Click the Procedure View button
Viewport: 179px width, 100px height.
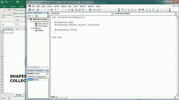[x=51, y=97]
